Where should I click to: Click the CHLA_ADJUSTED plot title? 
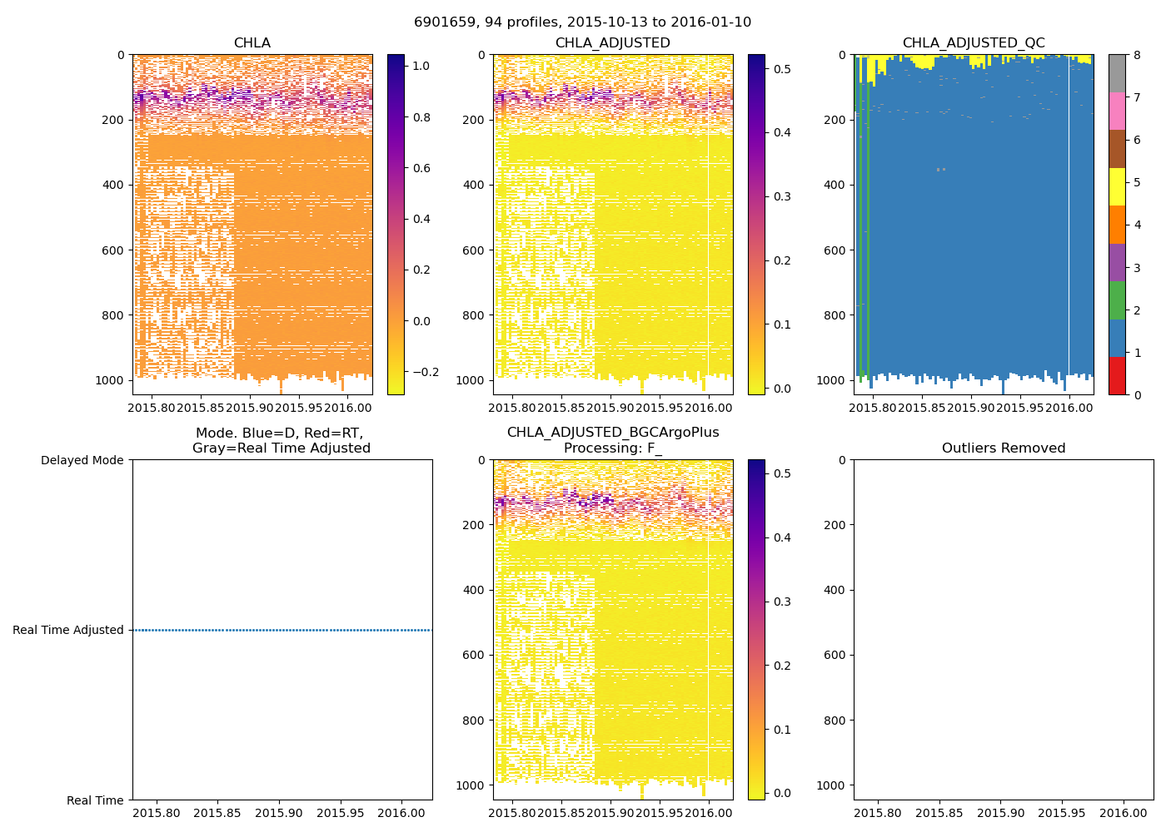click(612, 43)
